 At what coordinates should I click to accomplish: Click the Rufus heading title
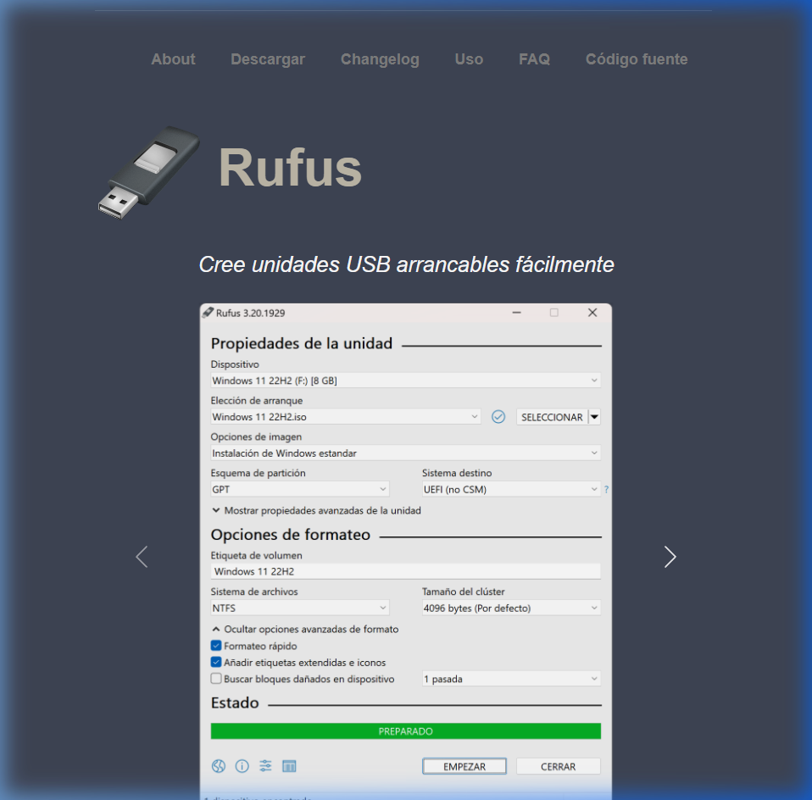290,167
